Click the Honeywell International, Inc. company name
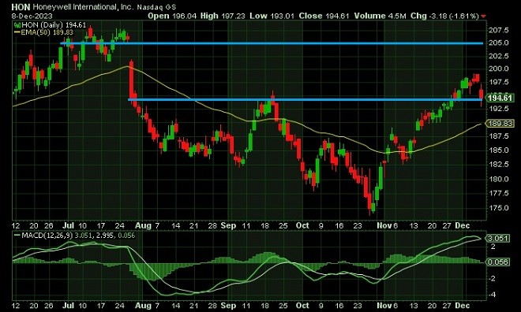The height and width of the screenshot is (312, 521). click(83, 6)
